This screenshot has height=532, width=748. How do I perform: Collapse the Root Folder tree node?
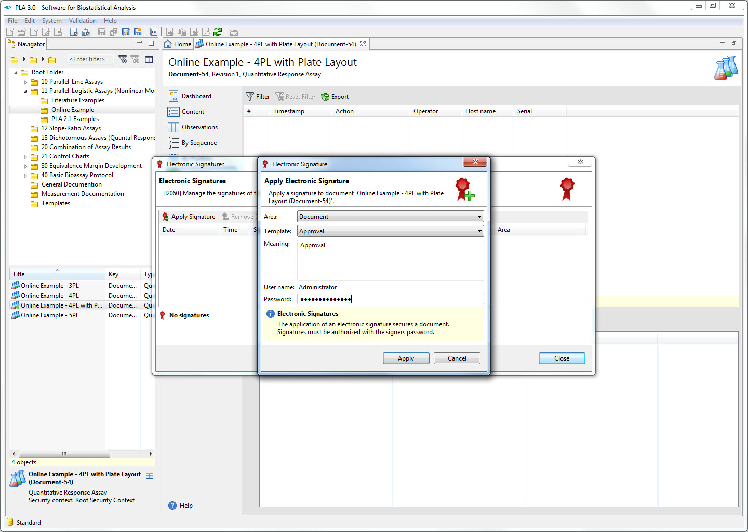16,73
